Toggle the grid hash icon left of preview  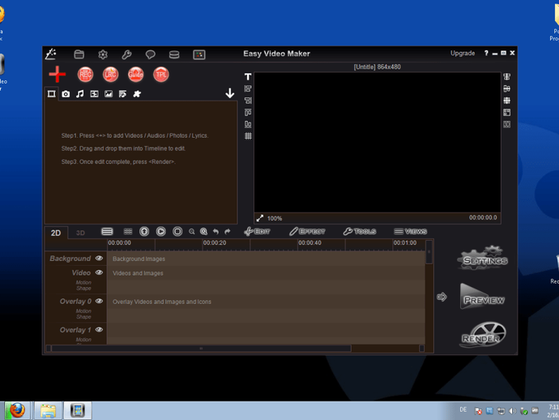(x=248, y=136)
